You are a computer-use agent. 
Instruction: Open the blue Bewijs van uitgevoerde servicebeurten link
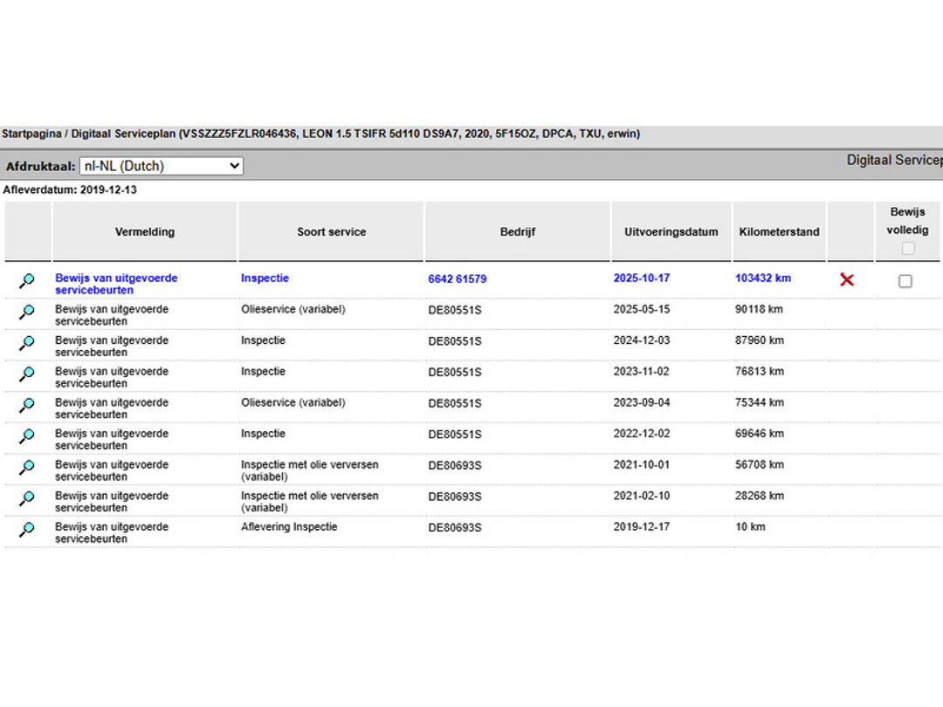pos(116,284)
